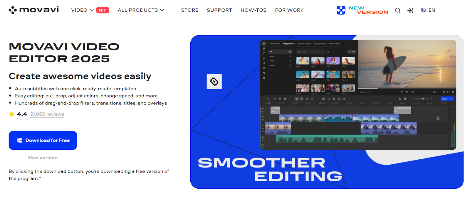Toggle visibility eye on the sticker track
Screen dimensions: 470x201
pos(263,109)
